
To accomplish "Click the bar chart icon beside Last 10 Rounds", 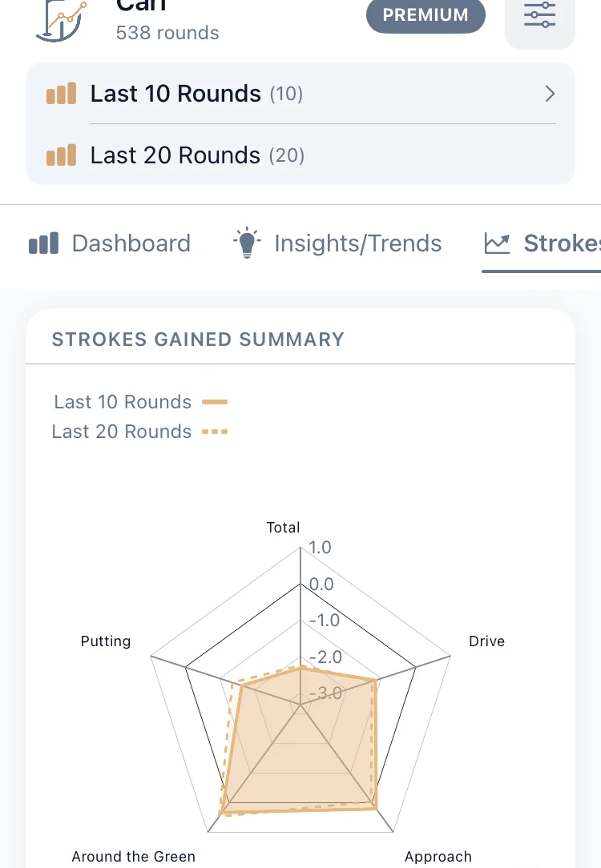I will pyautogui.click(x=61, y=94).
